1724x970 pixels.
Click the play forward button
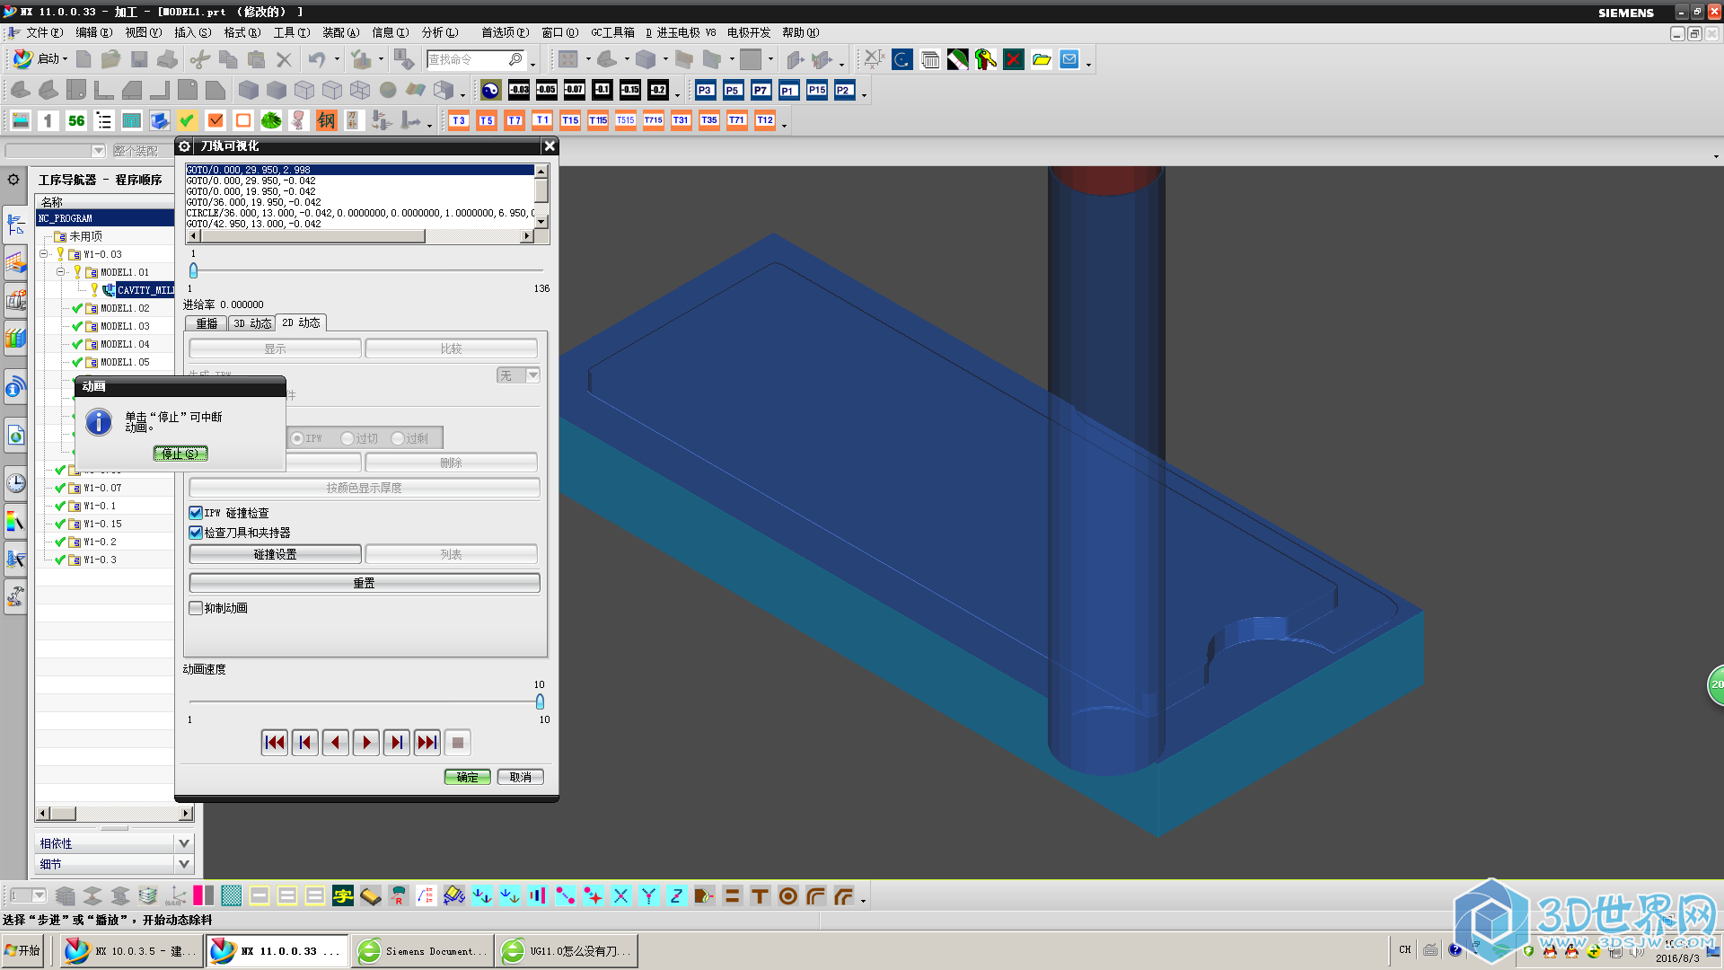(x=365, y=743)
